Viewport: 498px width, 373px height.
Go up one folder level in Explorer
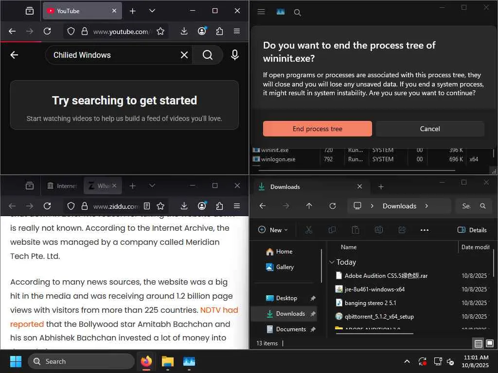pos(309,206)
